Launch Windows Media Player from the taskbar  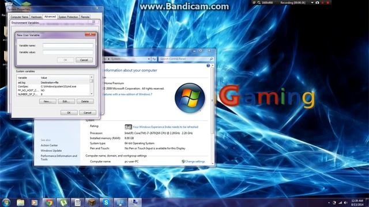pos(35,202)
